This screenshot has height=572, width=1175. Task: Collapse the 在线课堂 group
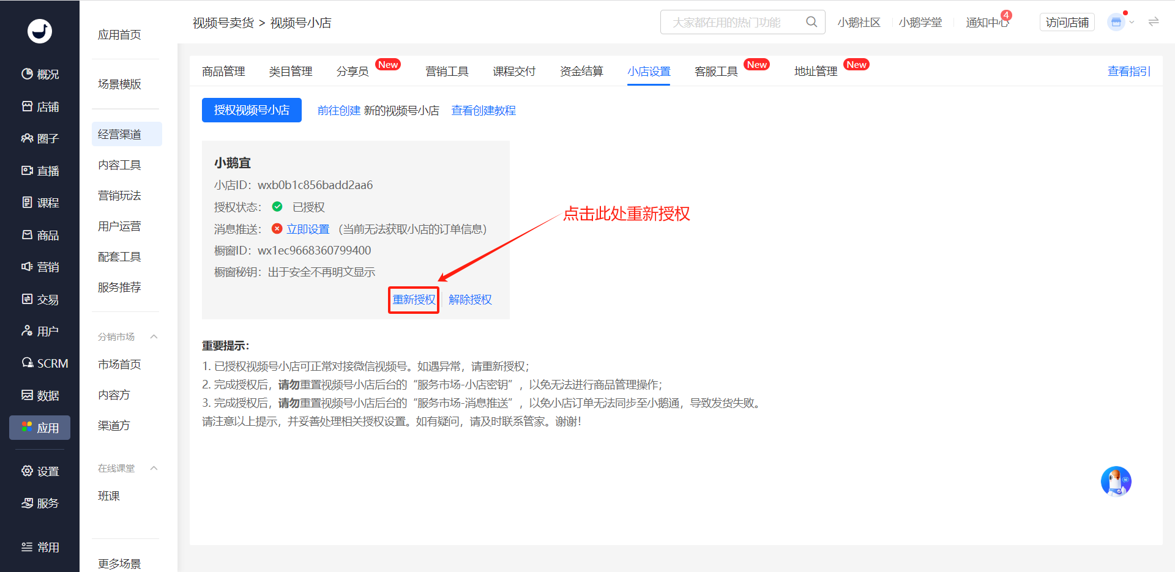[154, 468]
